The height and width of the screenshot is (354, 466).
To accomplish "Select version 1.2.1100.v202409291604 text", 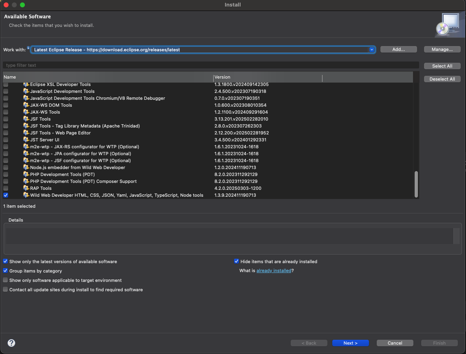I will (241, 112).
